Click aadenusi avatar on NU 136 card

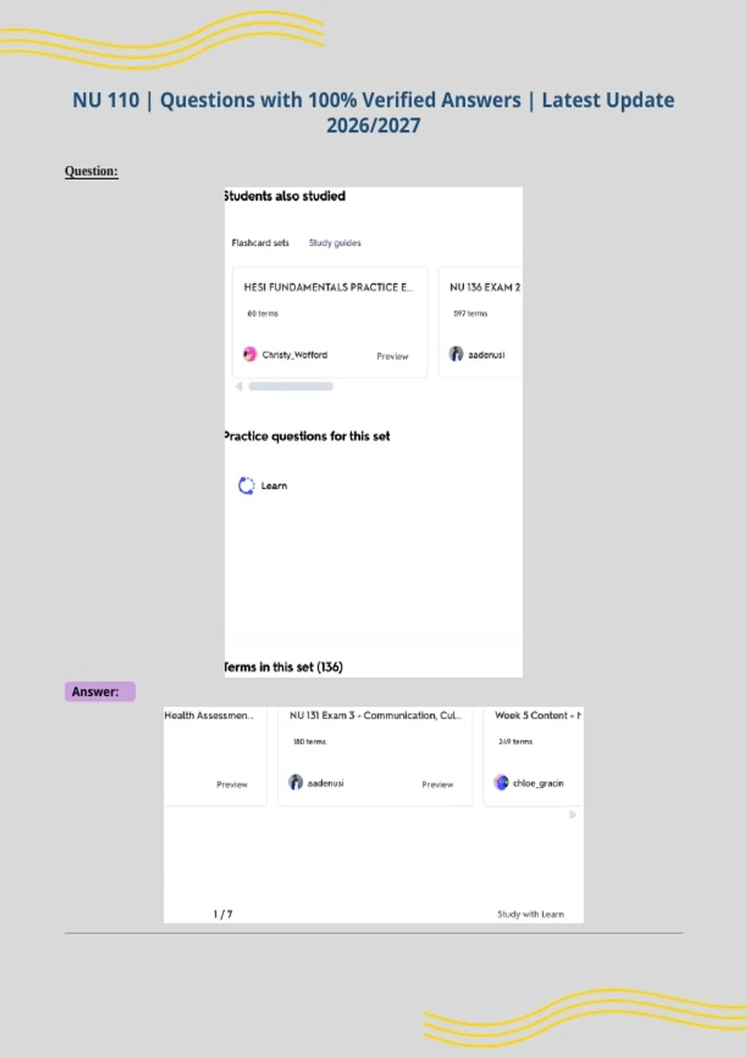(456, 354)
